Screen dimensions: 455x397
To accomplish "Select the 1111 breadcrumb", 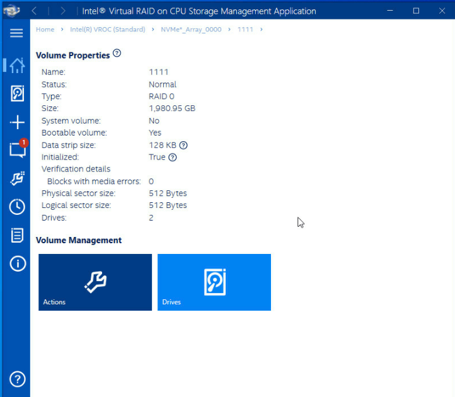I will click(245, 30).
